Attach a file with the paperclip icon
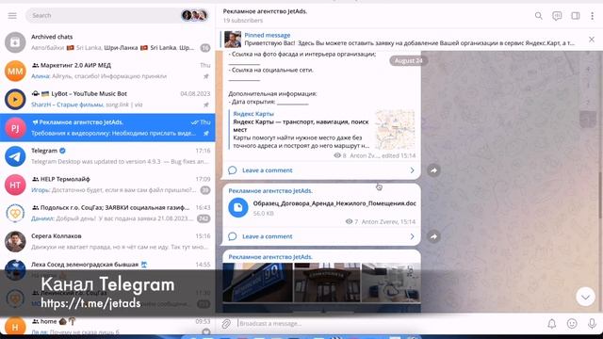Screen dimensions: 603x339 226,324
